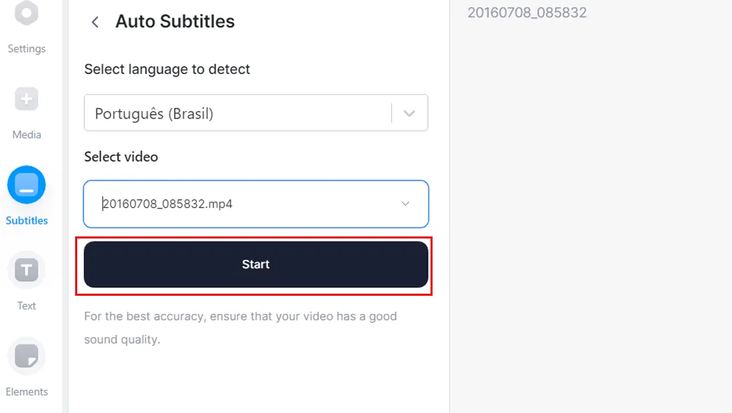Click the Select language to detect label

[167, 69]
